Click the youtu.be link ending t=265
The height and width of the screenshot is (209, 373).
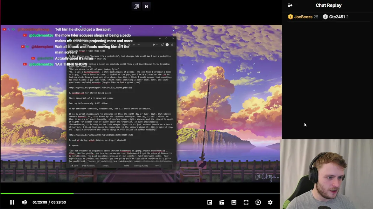100,87
